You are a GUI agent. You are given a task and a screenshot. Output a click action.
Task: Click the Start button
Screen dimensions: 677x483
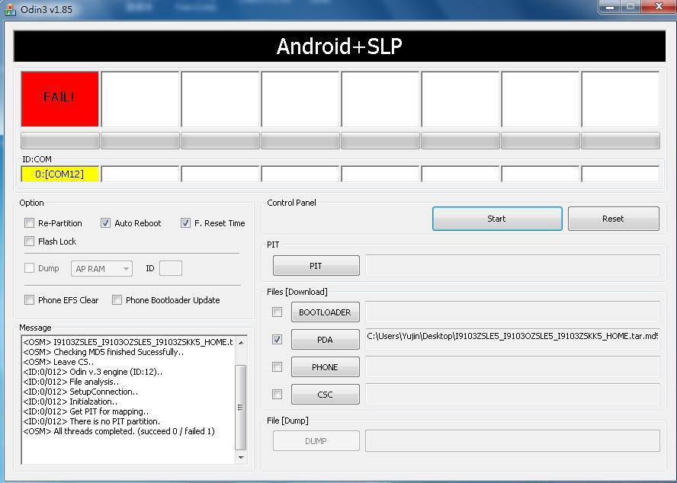click(497, 219)
